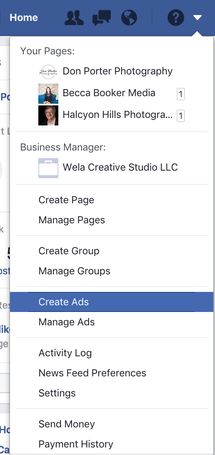Open the Messages chat bubbles icon
The width and height of the screenshot is (215, 455).
101,18
